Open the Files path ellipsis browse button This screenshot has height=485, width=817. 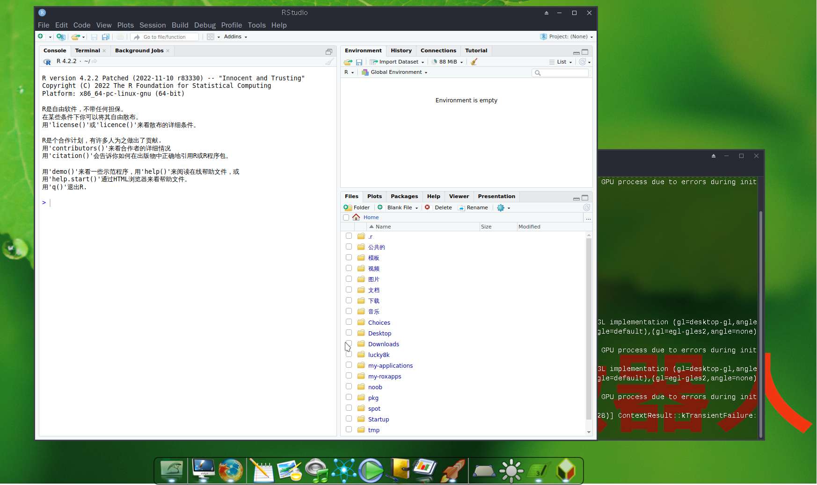coord(588,218)
